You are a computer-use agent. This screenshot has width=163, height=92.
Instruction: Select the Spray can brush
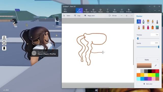pos(153,27)
